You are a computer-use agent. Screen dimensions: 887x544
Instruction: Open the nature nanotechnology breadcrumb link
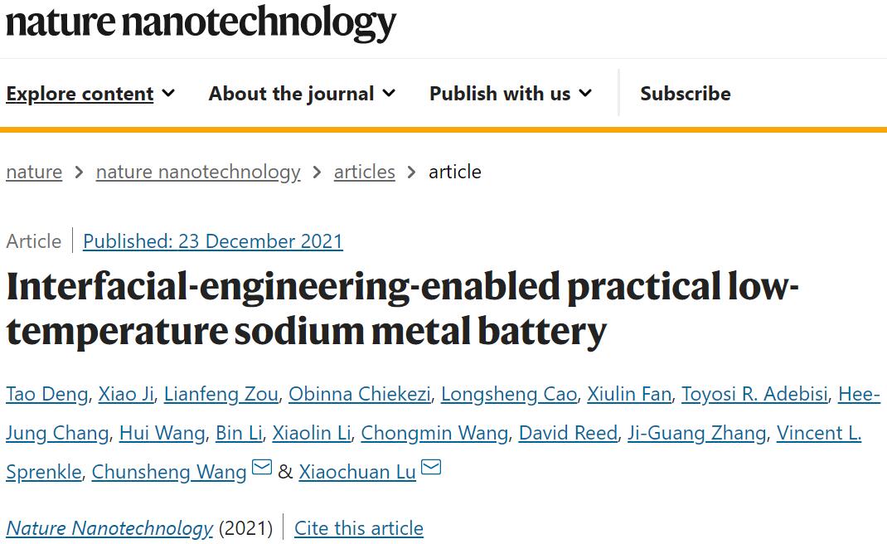(198, 172)
